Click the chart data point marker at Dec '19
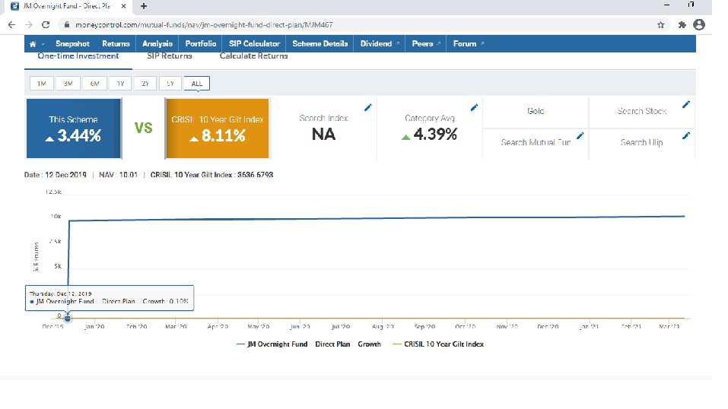The height and width of the screenshot is (409, 728). click(68, 319)
